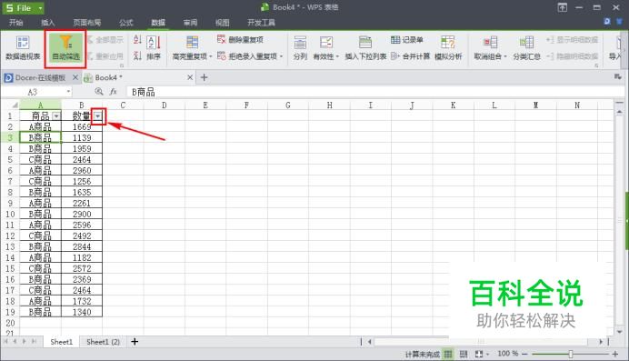Click the fx insert function icon
Screen dimensions: 629x361
(114, 92)
